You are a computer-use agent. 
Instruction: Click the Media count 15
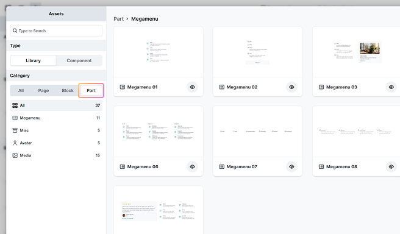98,155
